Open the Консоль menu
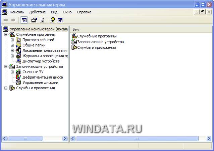The image size is (214, 151). click(17, 12)
